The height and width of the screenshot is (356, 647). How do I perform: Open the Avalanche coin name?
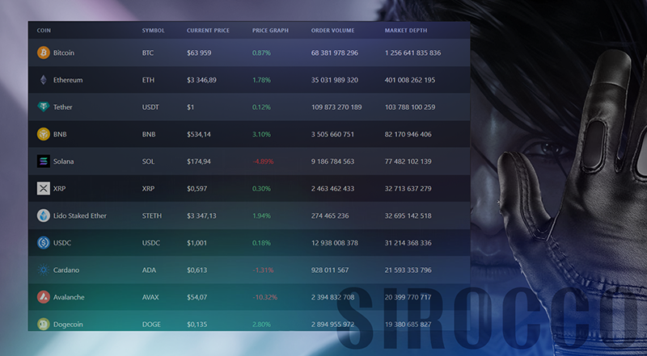point(69,297)
